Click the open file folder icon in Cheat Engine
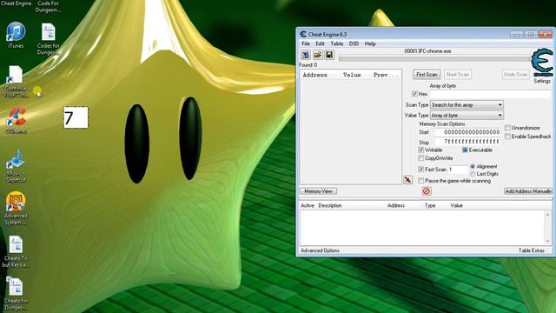 point(317,55)
